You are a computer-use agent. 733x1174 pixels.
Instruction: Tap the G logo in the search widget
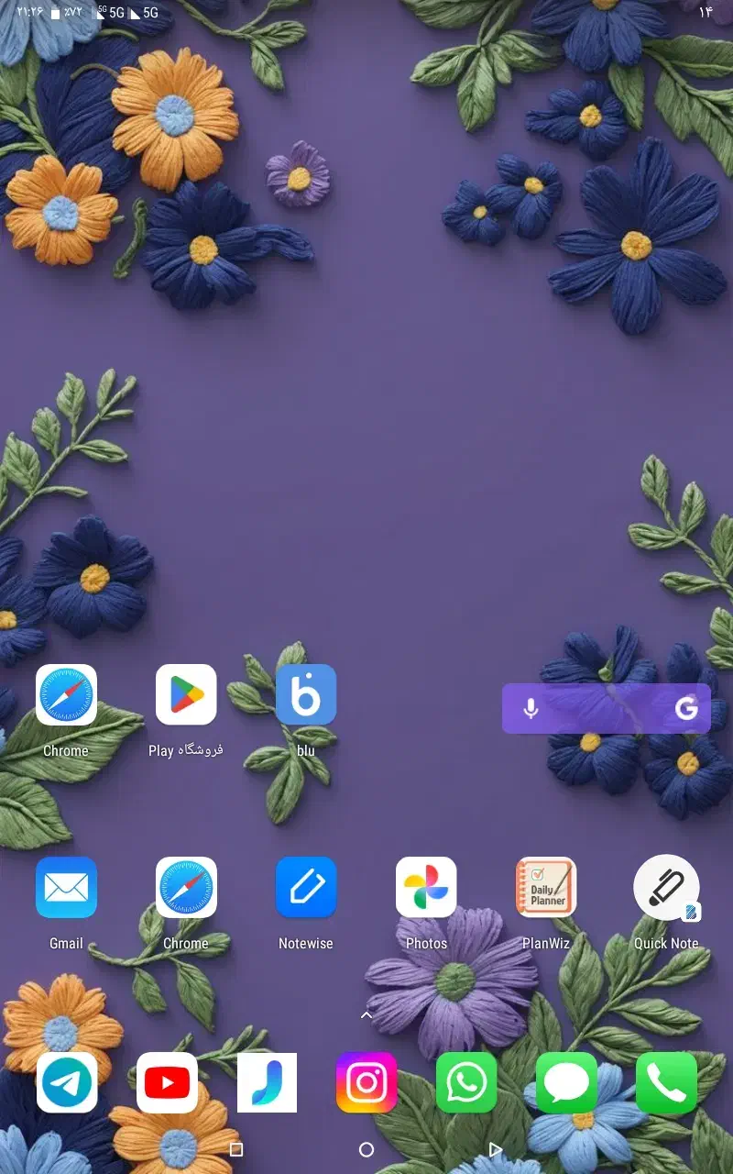685,707
